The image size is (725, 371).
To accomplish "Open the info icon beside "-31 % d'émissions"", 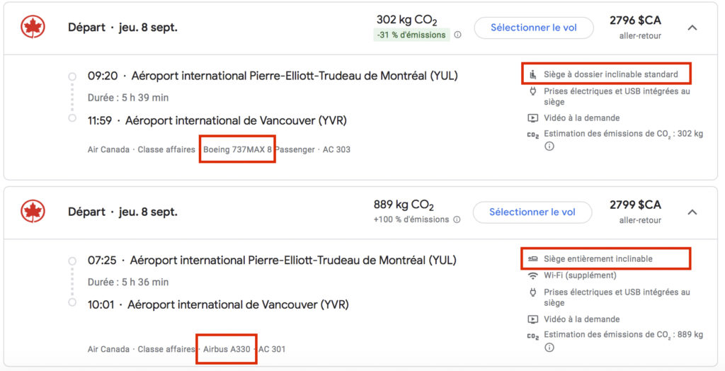I will click(x=457, y=35).
